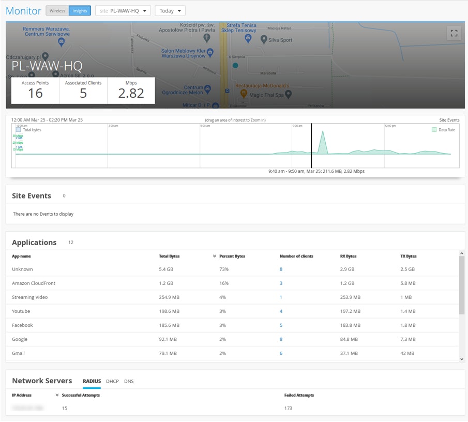
Task: Toggle the Total bytes chart checkbox
Action: (19, 130)
